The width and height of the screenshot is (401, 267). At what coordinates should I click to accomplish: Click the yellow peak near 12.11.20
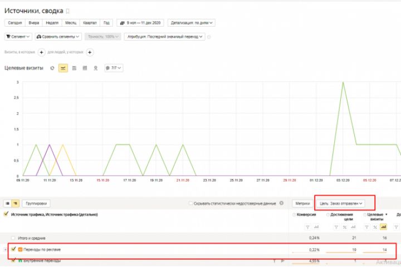point(62,145)
